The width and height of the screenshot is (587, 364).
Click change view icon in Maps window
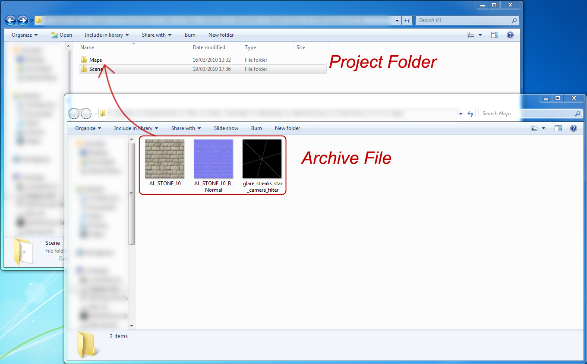pos(534,128)
